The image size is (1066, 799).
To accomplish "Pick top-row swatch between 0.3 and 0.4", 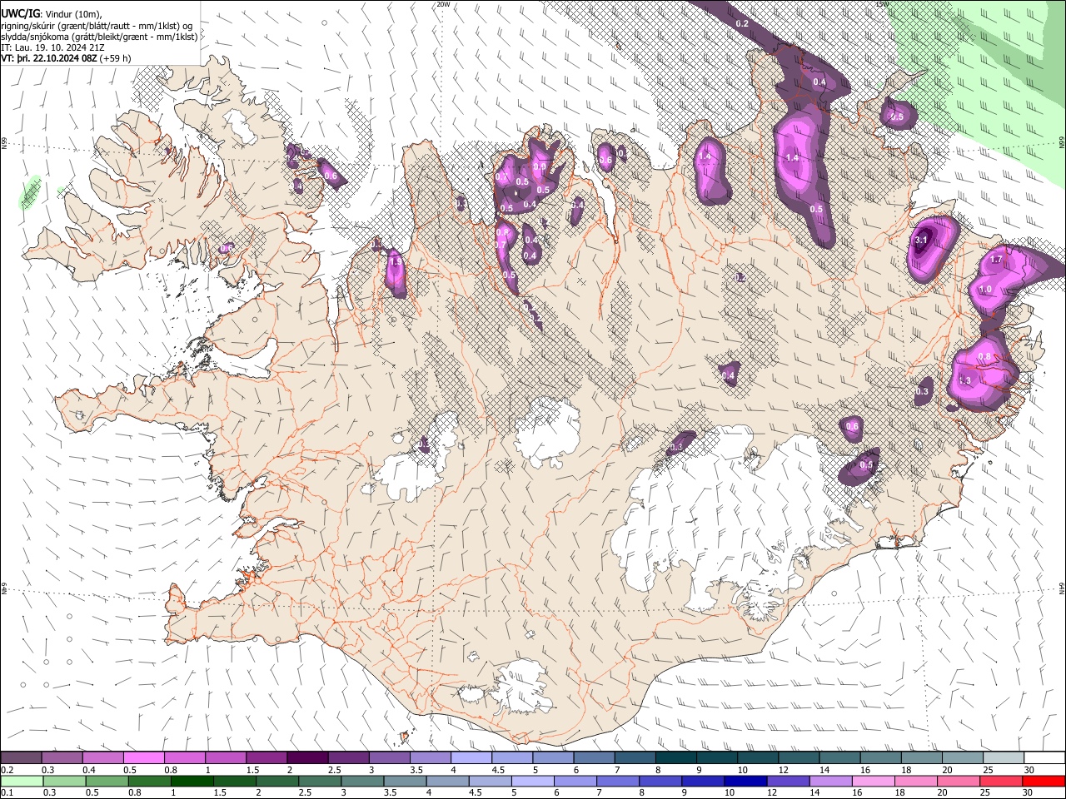I will tap(62, 758).
